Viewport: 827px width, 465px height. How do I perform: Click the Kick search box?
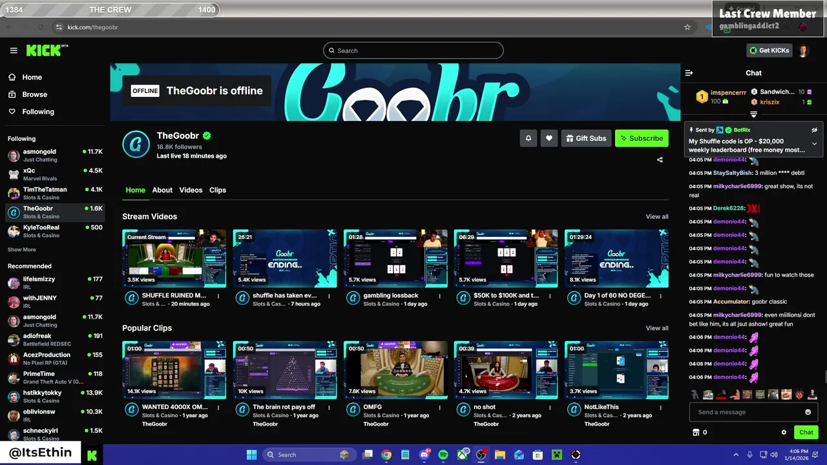[413, 50]
